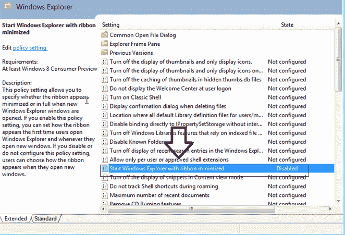Viewport: 345px width, 235px height.
Task: Click policy icon for Welcome Center setting
Action: [x=105, y=89]
